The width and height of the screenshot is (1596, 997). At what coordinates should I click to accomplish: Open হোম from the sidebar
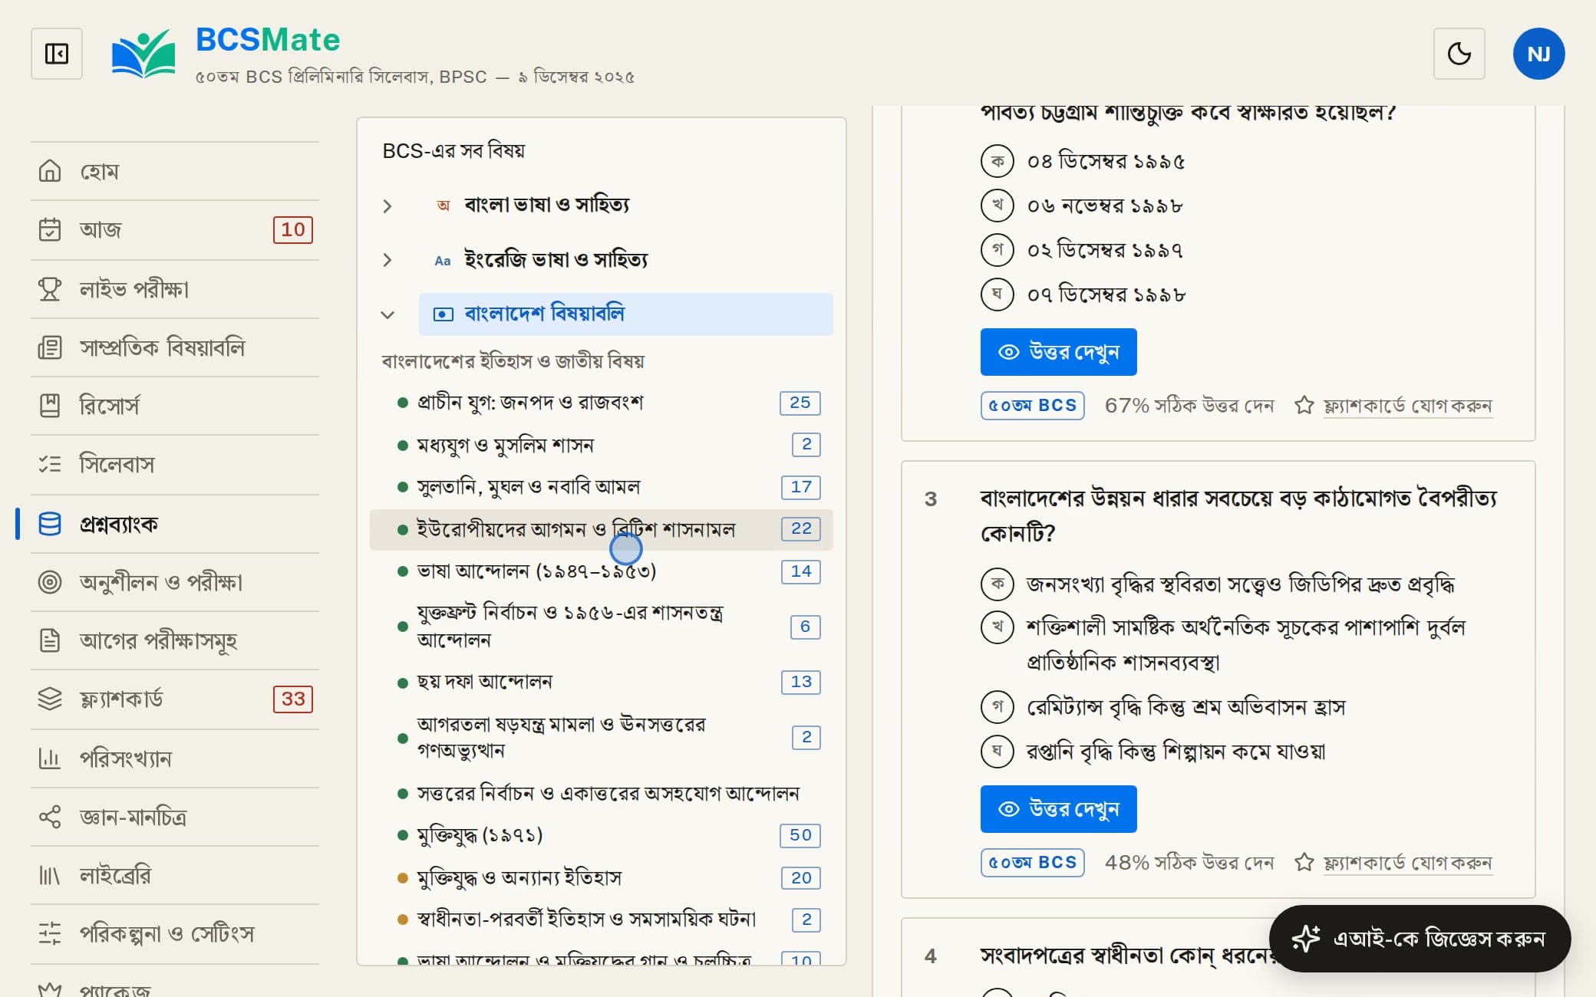[175, 171]
